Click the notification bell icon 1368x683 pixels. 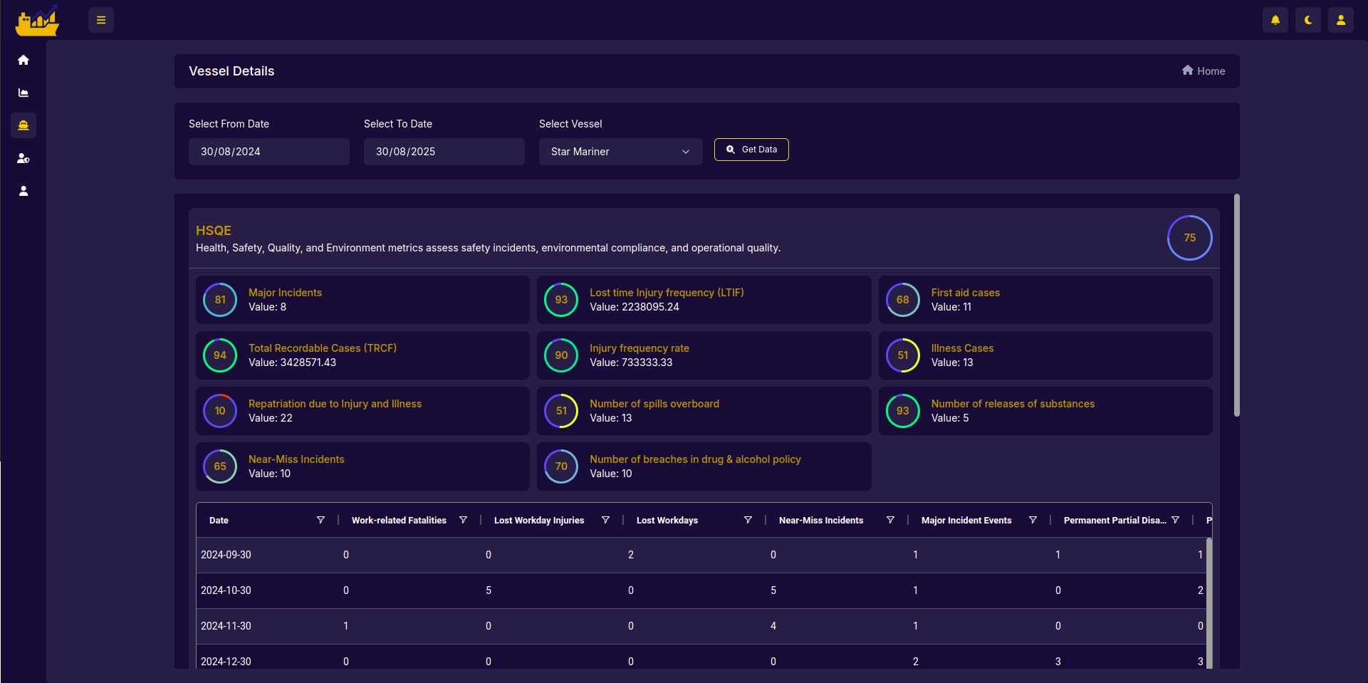click(x=1275, y=20)
